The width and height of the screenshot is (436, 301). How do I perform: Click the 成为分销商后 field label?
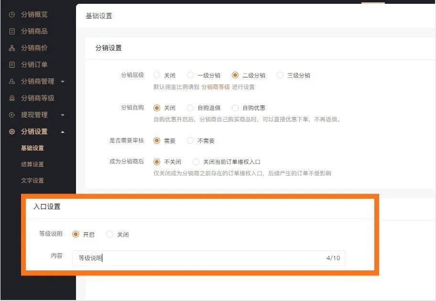click(x=127, y=161)
